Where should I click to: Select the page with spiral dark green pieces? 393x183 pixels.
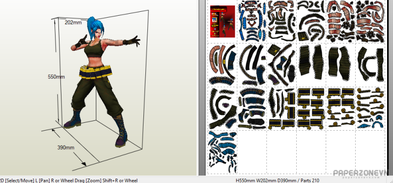click(223, 108)
